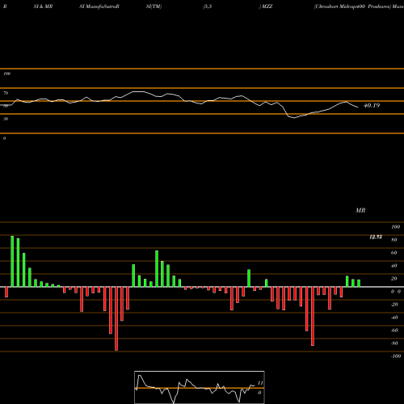The width and height of the screenshot is (404, 404).
Task: Click the tallest green bar at chart start
Action: pyautogui.click(x=12, y=261)
